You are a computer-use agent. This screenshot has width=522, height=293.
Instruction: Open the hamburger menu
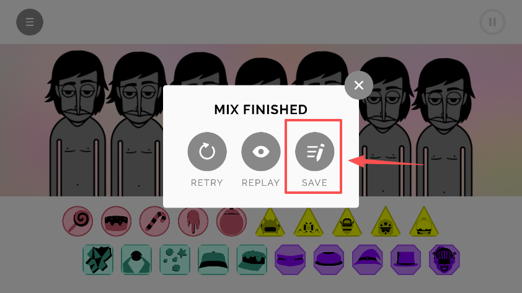30,22
